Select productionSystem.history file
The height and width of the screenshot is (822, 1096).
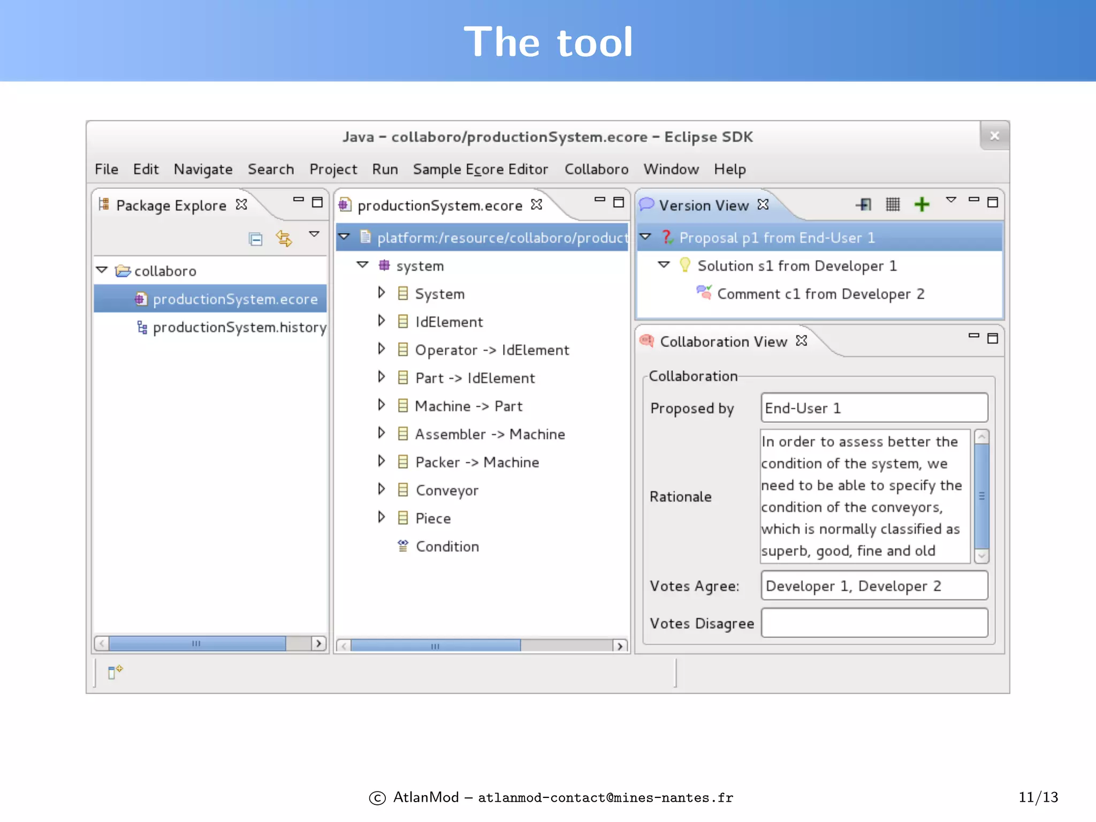pyautogui.click(x=231, y=327)
